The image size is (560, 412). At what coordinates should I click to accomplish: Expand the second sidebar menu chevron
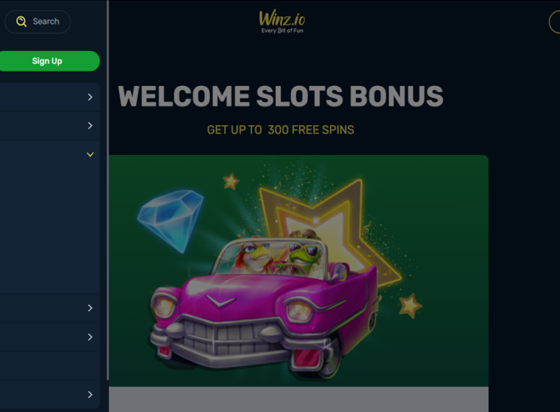[90, 126]
